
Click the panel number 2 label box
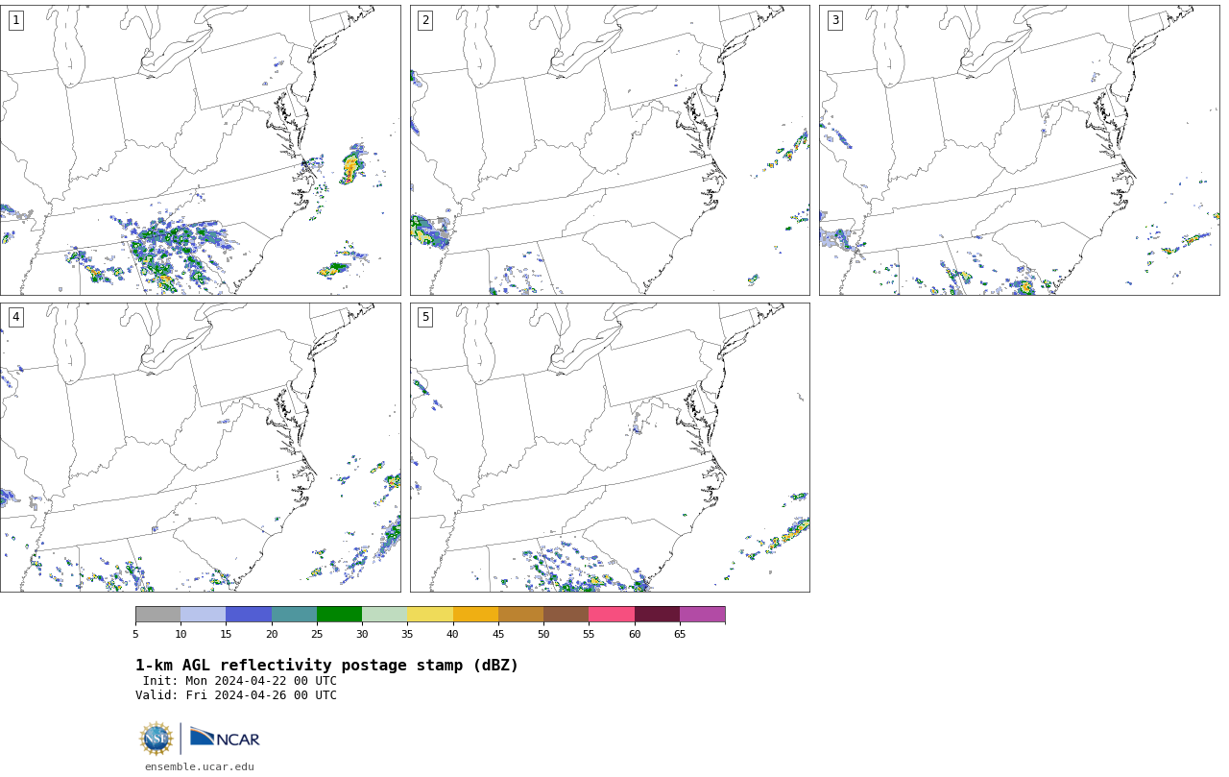pyautogui.click(x=425, y=20)
